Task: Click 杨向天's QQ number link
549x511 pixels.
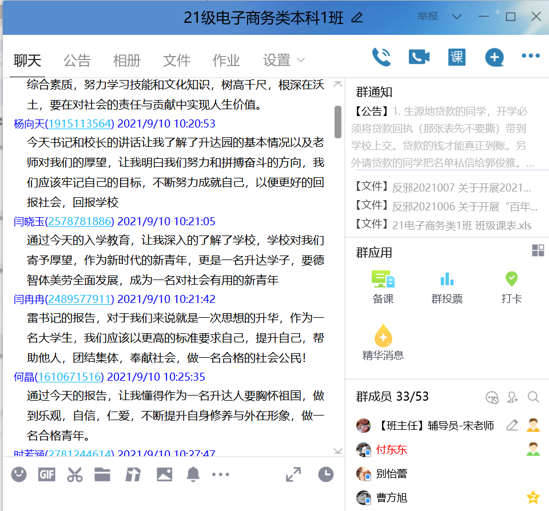Action: click(x=79, y=123)
